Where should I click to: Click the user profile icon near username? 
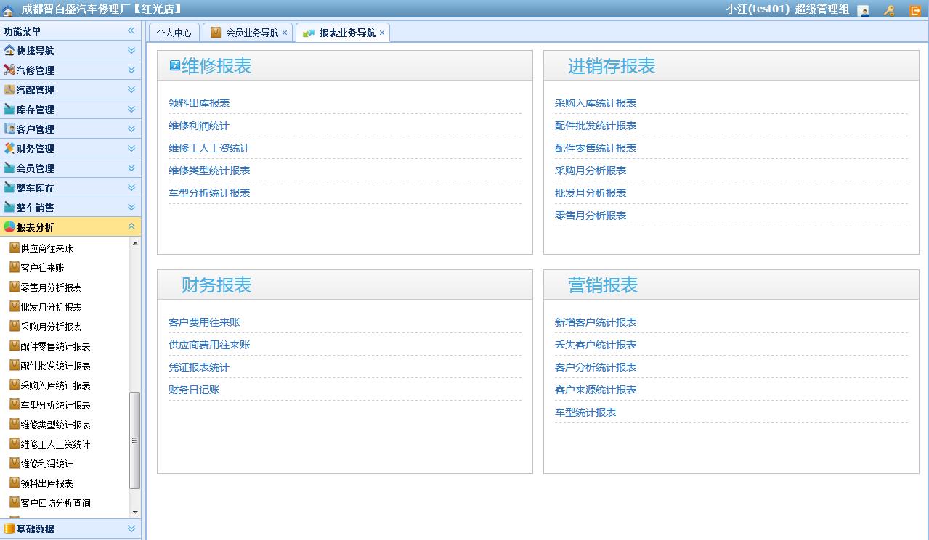[x=864, y=9]
